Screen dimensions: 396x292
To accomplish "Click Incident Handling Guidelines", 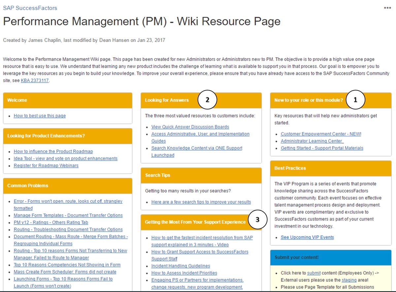I will 181,266.
